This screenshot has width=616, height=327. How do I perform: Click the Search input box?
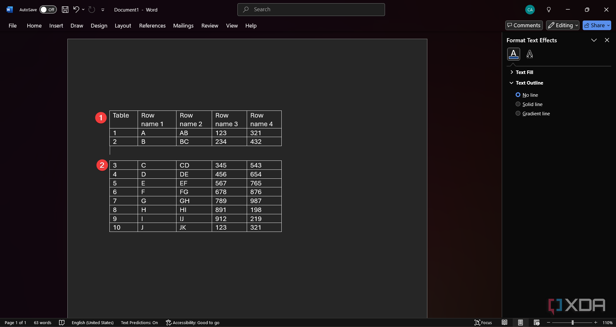pos(311,10)
